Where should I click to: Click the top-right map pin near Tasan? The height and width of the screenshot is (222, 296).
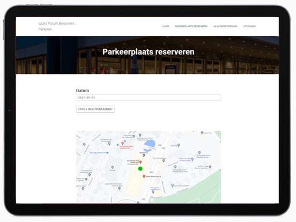(x=202, y=132)
